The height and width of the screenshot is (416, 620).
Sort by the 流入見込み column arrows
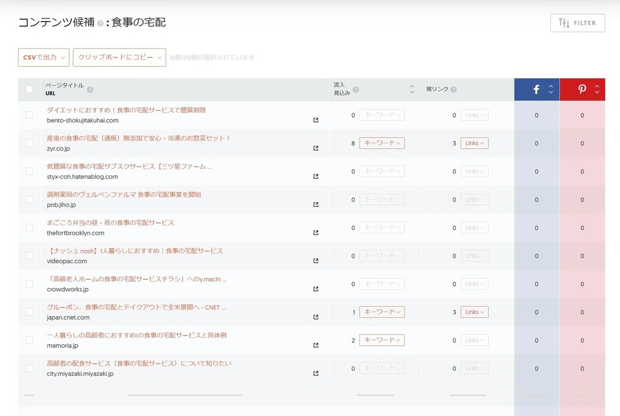coord(412,89)
